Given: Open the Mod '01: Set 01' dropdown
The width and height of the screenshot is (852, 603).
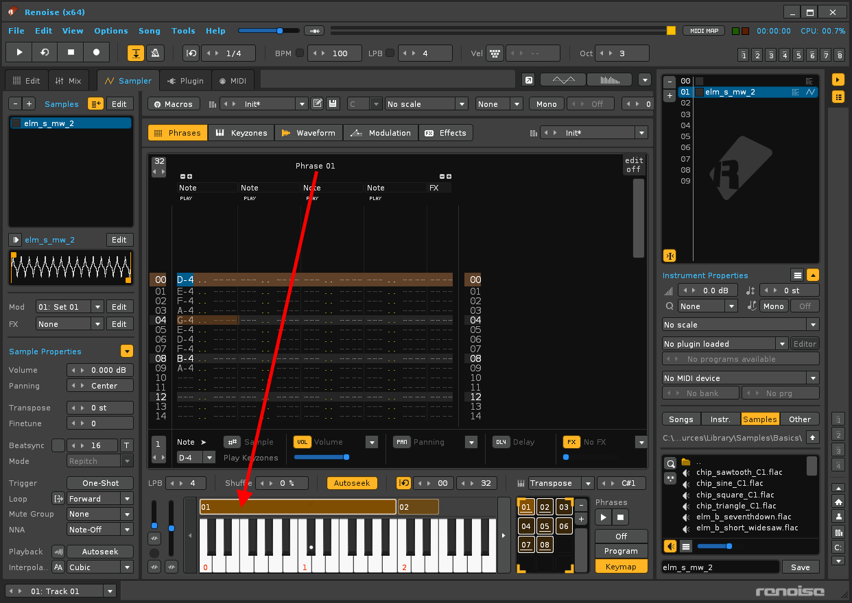Looking at the screenshot, I should pos(70,307).
